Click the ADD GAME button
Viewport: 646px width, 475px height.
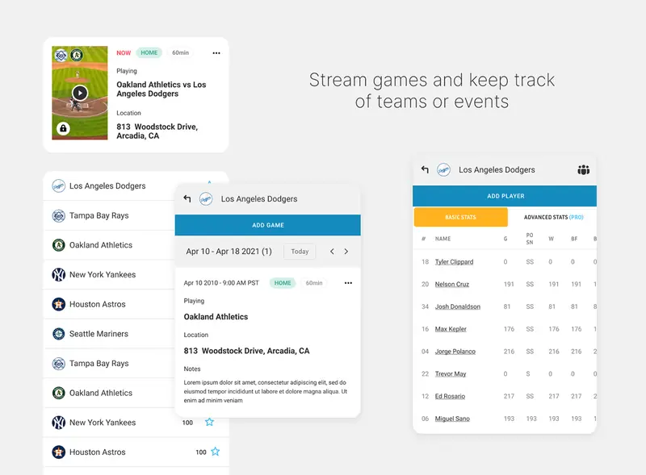coord(268,225)
